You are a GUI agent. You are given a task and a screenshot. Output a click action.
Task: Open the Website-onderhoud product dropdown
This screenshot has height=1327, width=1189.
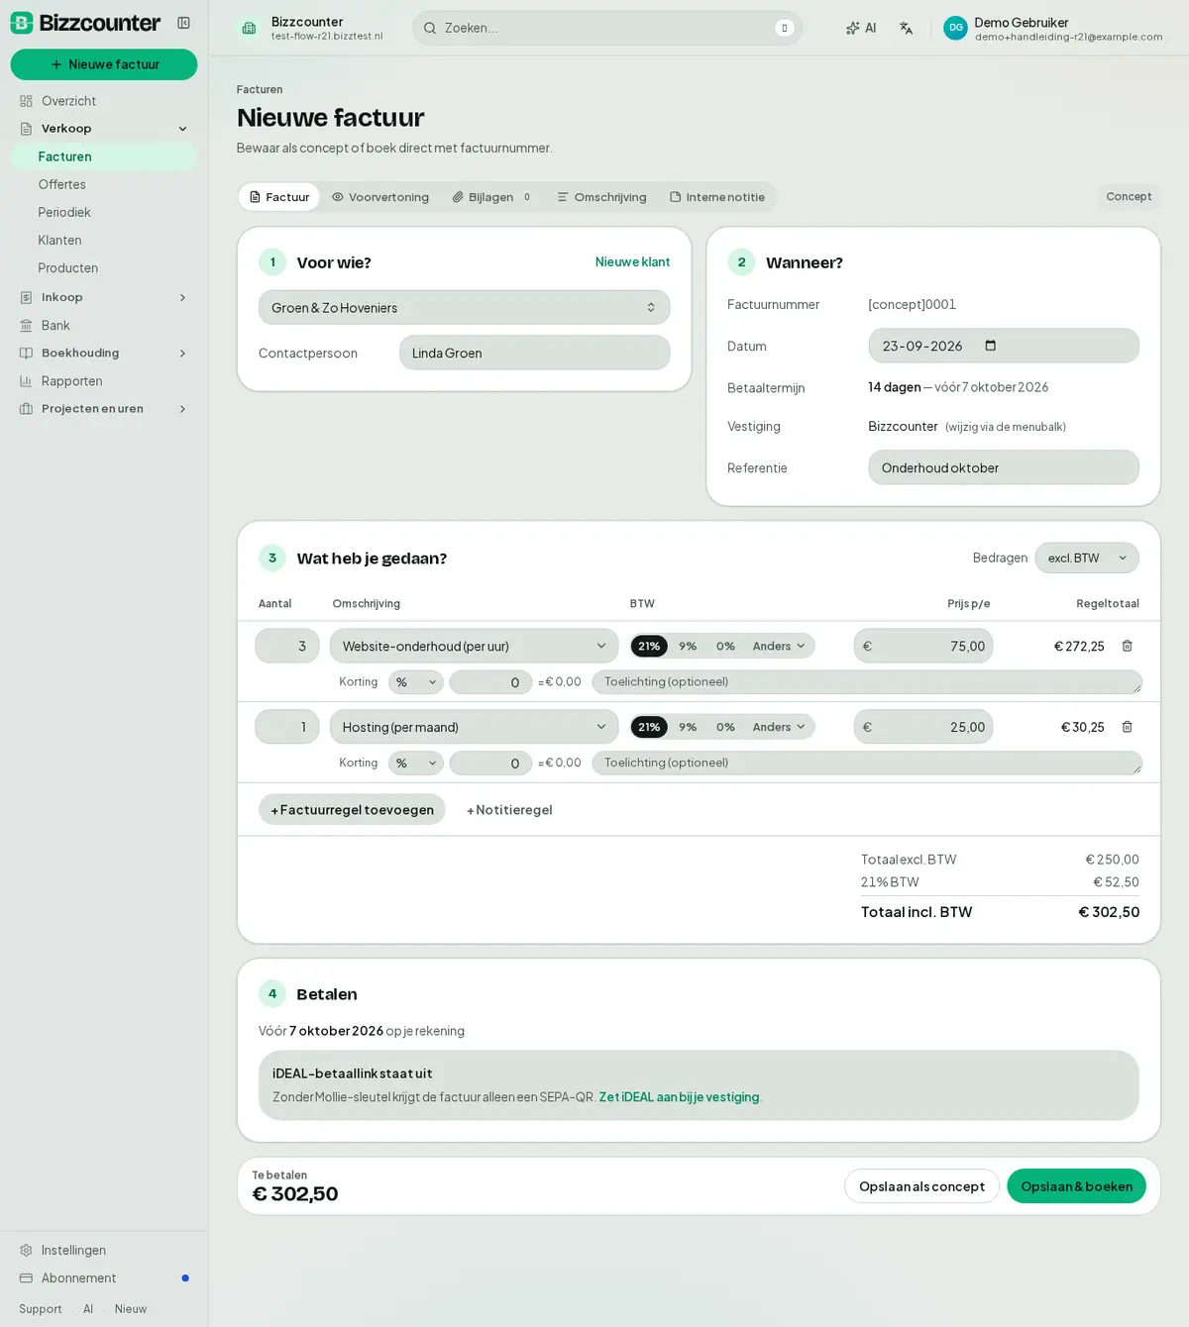click(474, 646)
